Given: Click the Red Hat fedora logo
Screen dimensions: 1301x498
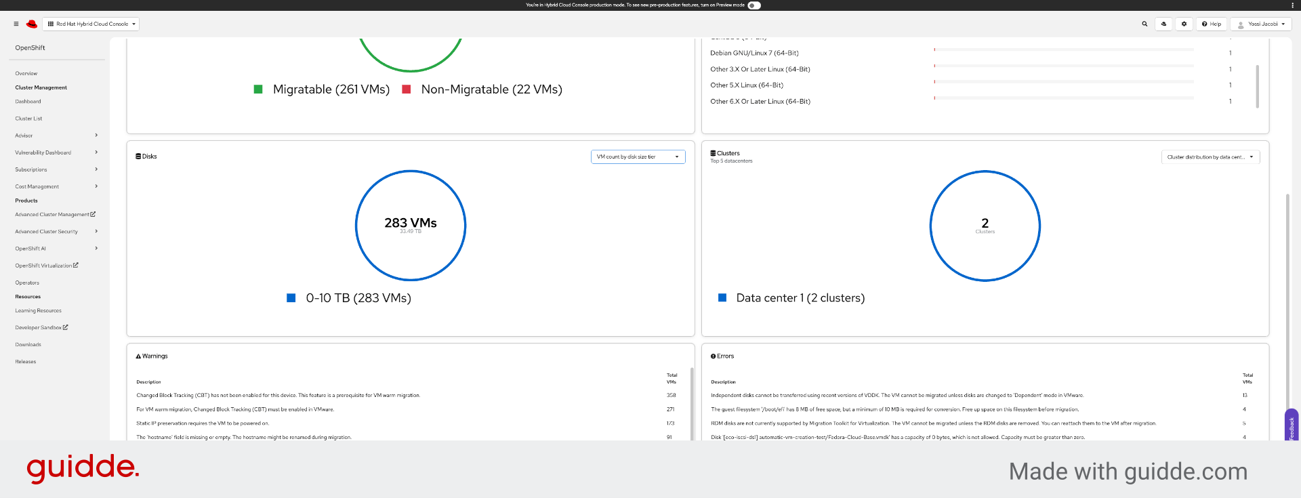Looking at the screenshot, I should pyautogui.click(x=32, y=24).
